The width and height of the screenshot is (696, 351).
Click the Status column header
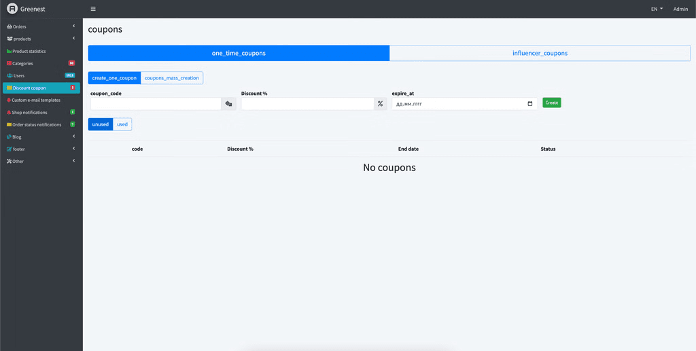click(548, 149)
